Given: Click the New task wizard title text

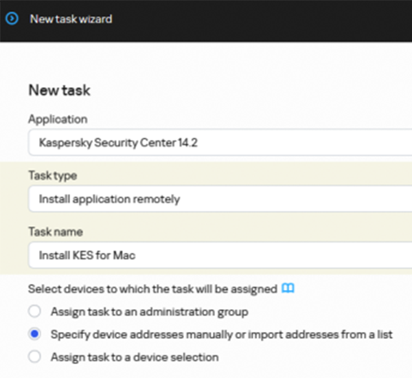Looking at the screenshot, I should tap(71, 19).
